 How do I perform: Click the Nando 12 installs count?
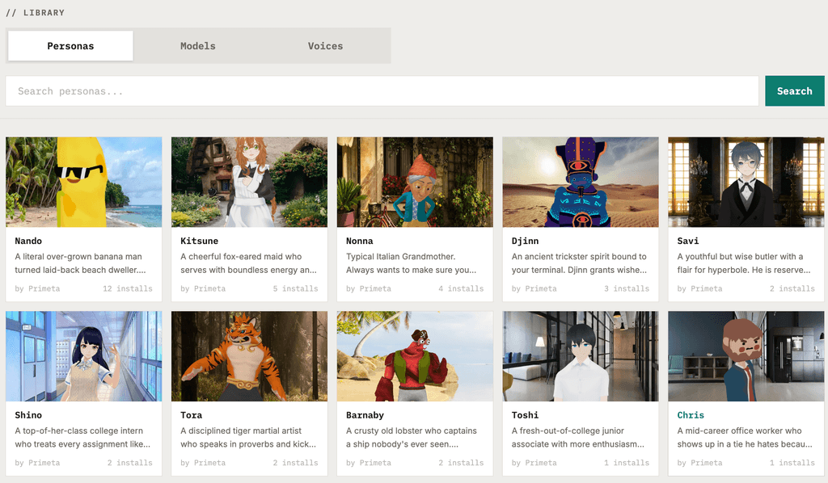click(x=128, y=288)
